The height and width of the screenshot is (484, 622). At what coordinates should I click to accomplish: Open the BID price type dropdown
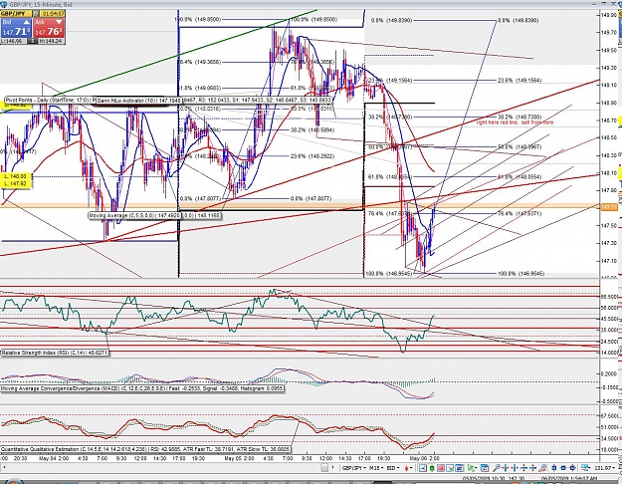coord(393,468)
